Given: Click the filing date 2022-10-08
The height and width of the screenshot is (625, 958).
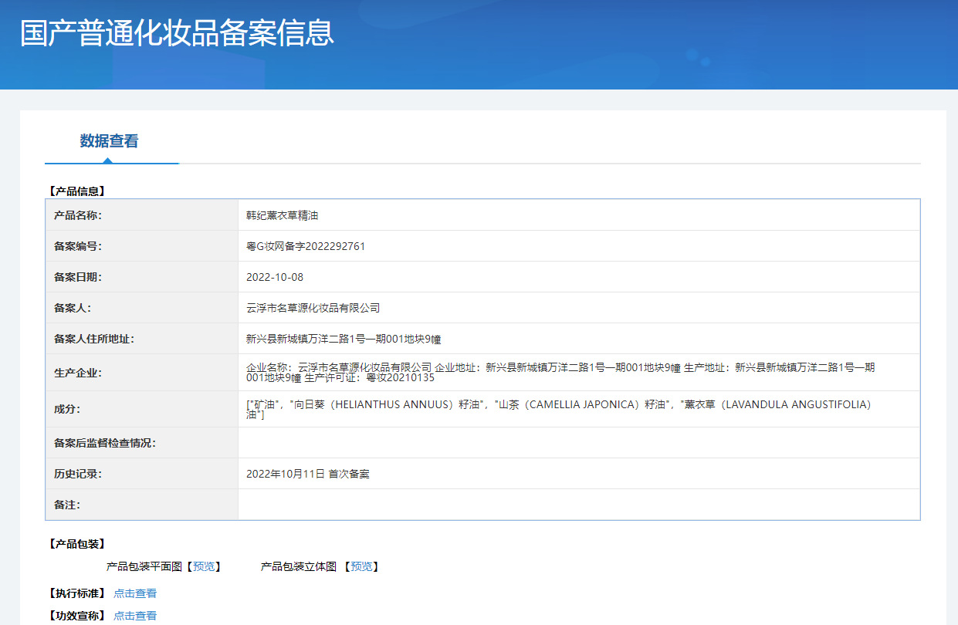Looking at the screenshot, I should point(269,277).
